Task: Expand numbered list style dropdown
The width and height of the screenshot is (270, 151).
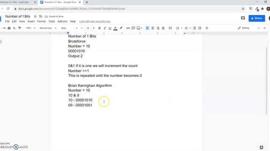Action: point(182,28)
